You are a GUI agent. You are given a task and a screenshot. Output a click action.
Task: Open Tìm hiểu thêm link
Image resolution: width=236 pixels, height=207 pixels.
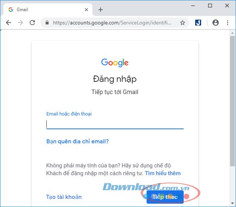tap(163, 173)
